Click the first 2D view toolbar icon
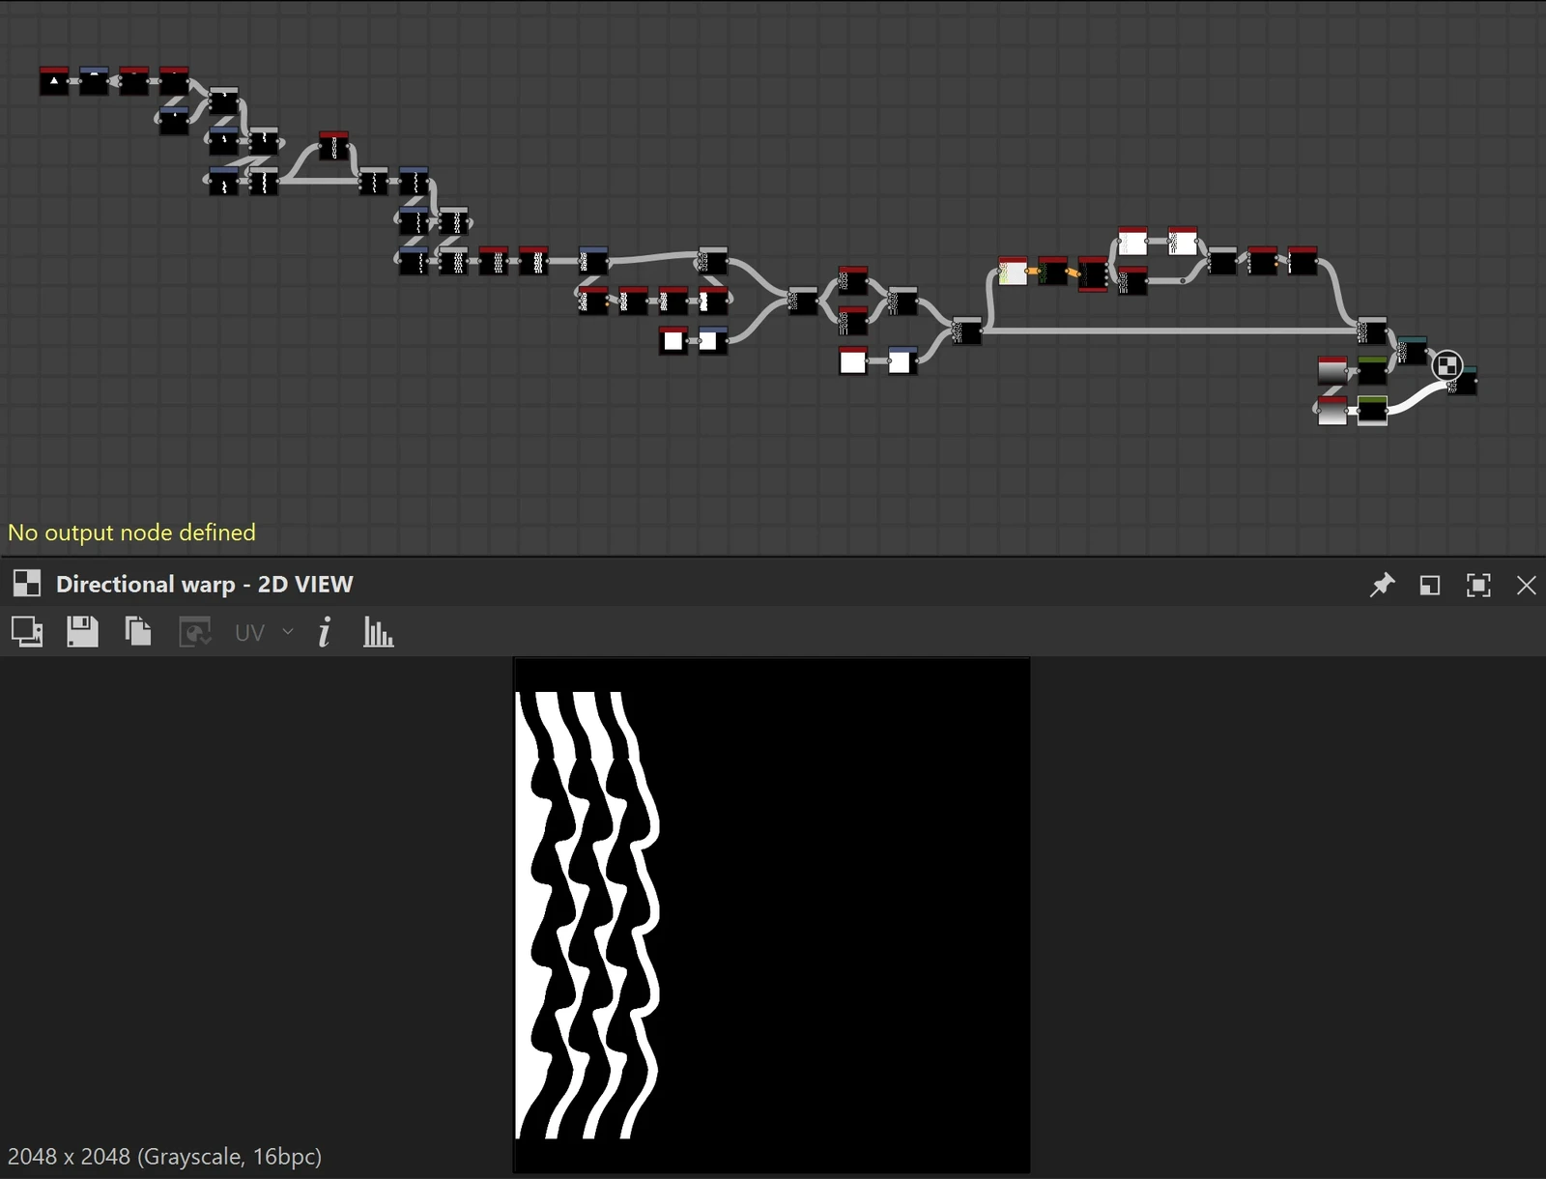Image resolution: width=1546 pixels, height=1179 pixels. (27, 632)
